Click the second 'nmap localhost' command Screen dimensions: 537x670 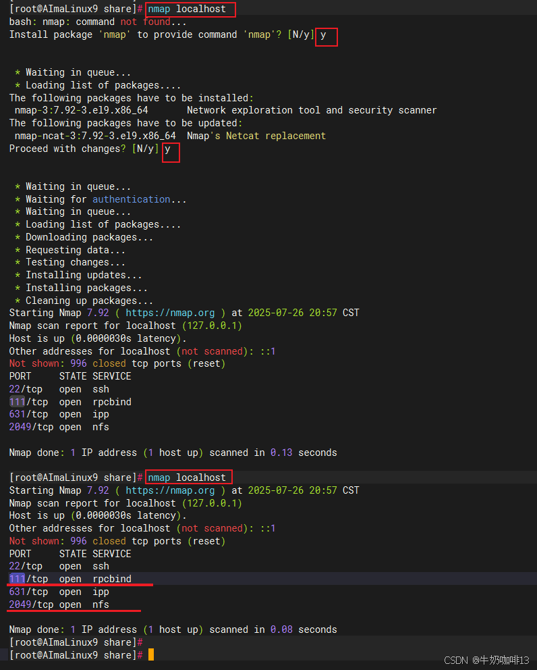click(187, 478)
